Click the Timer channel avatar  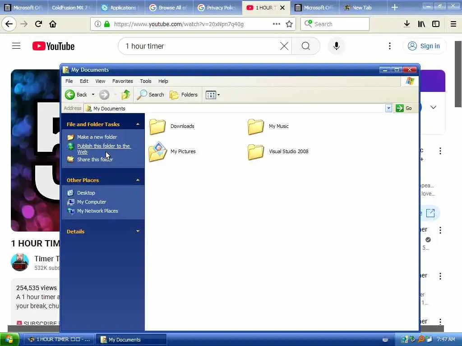[x=20, y=262]
